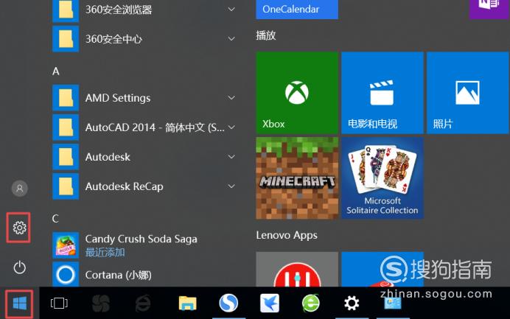Expand the AutoCAD 2014 folder chevron
This screenshot has width=510, height=319.
pyautogui.click(x=231, y=127)
